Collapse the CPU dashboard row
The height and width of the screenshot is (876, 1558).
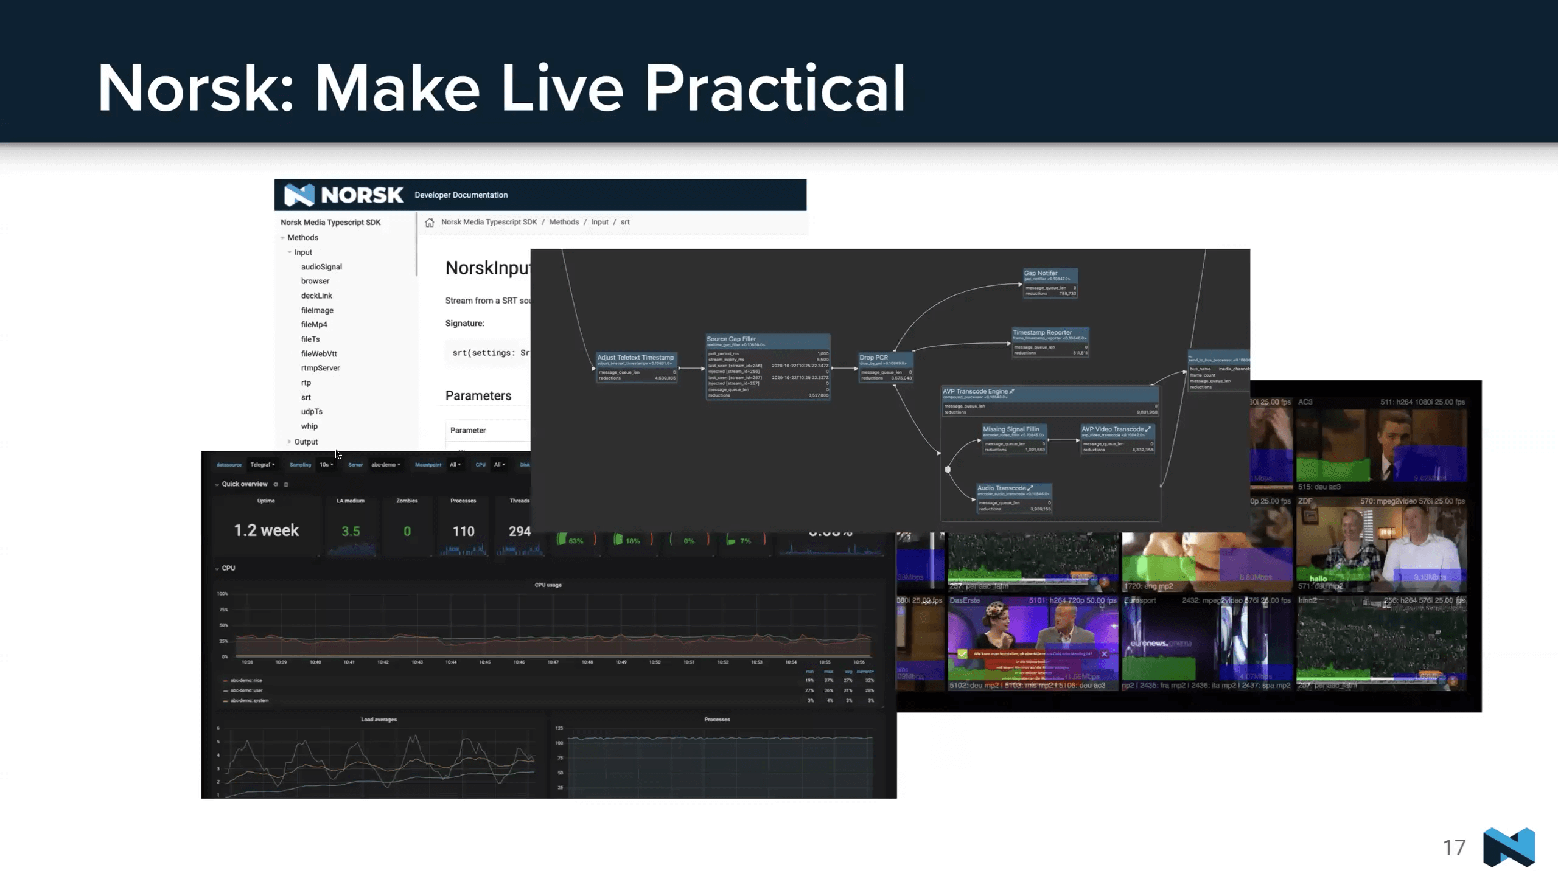pyautogui.click(x=217, y=568)
